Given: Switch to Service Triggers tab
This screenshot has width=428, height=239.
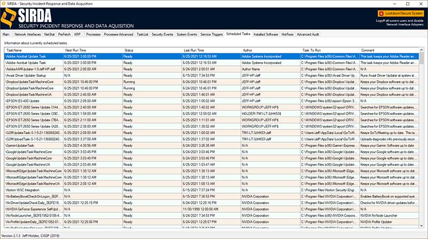Looking at the screenshot, I should coord(211,34).
